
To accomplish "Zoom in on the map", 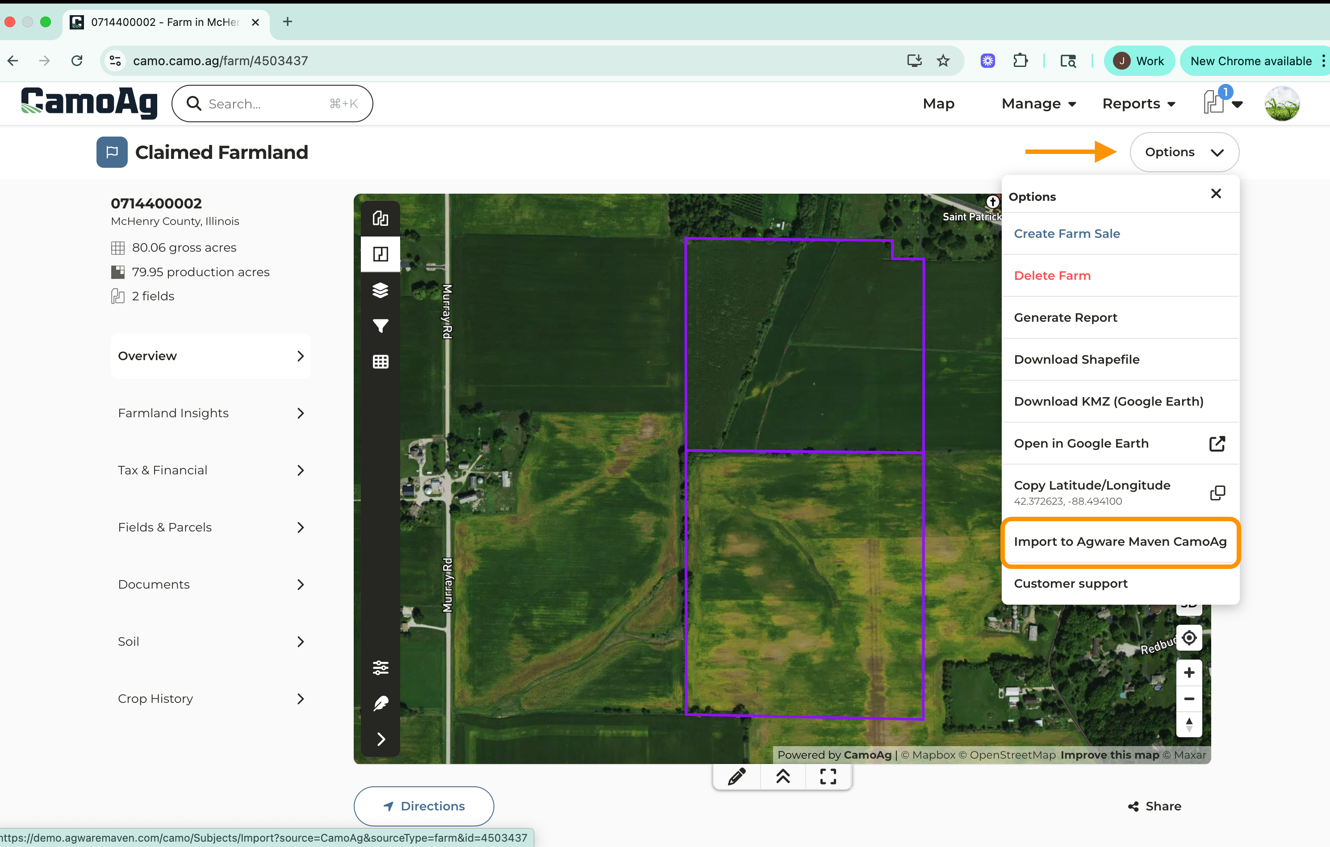I will pos(1189,673).
